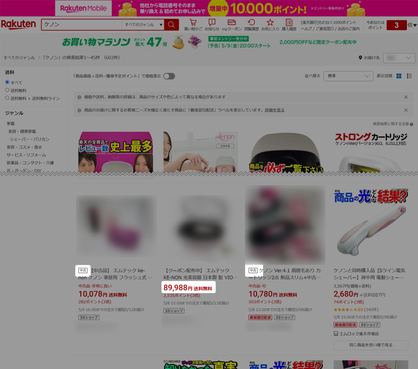Viewport: 418px width, 369px height.
Task: Open myクーポン coupon icon
Action: tap(232, 25)
